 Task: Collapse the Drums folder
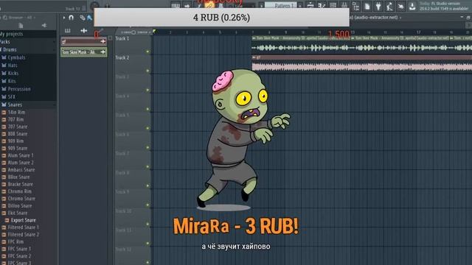[x=10, y=49]
